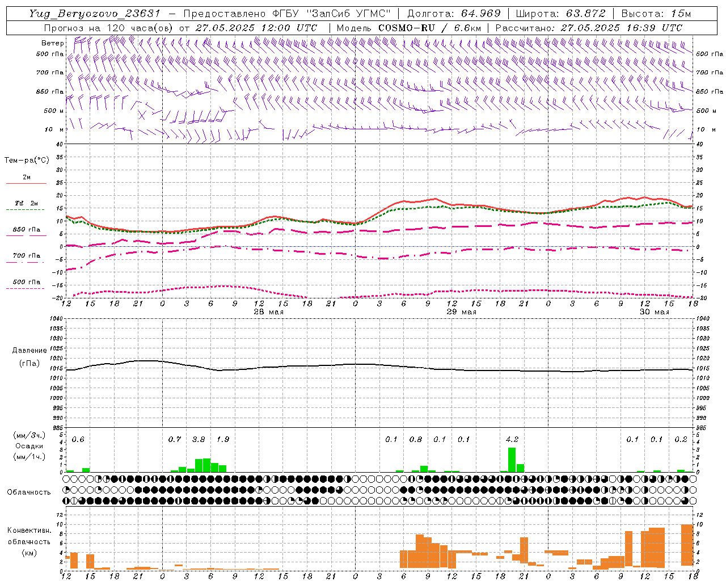This screenshot has width=726, height=581.
Task: Click the station title Yug_Beryozovo_23631
Action: tap(95, 14)
